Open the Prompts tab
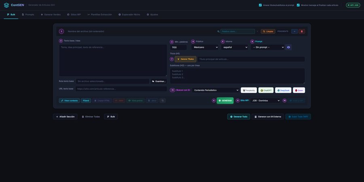 (x=28, y=15)
